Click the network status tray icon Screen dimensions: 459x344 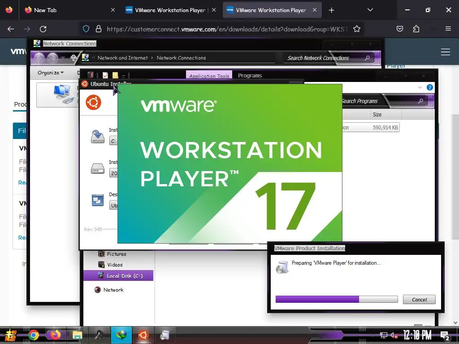pyautogui.click(x=383, y=335)
